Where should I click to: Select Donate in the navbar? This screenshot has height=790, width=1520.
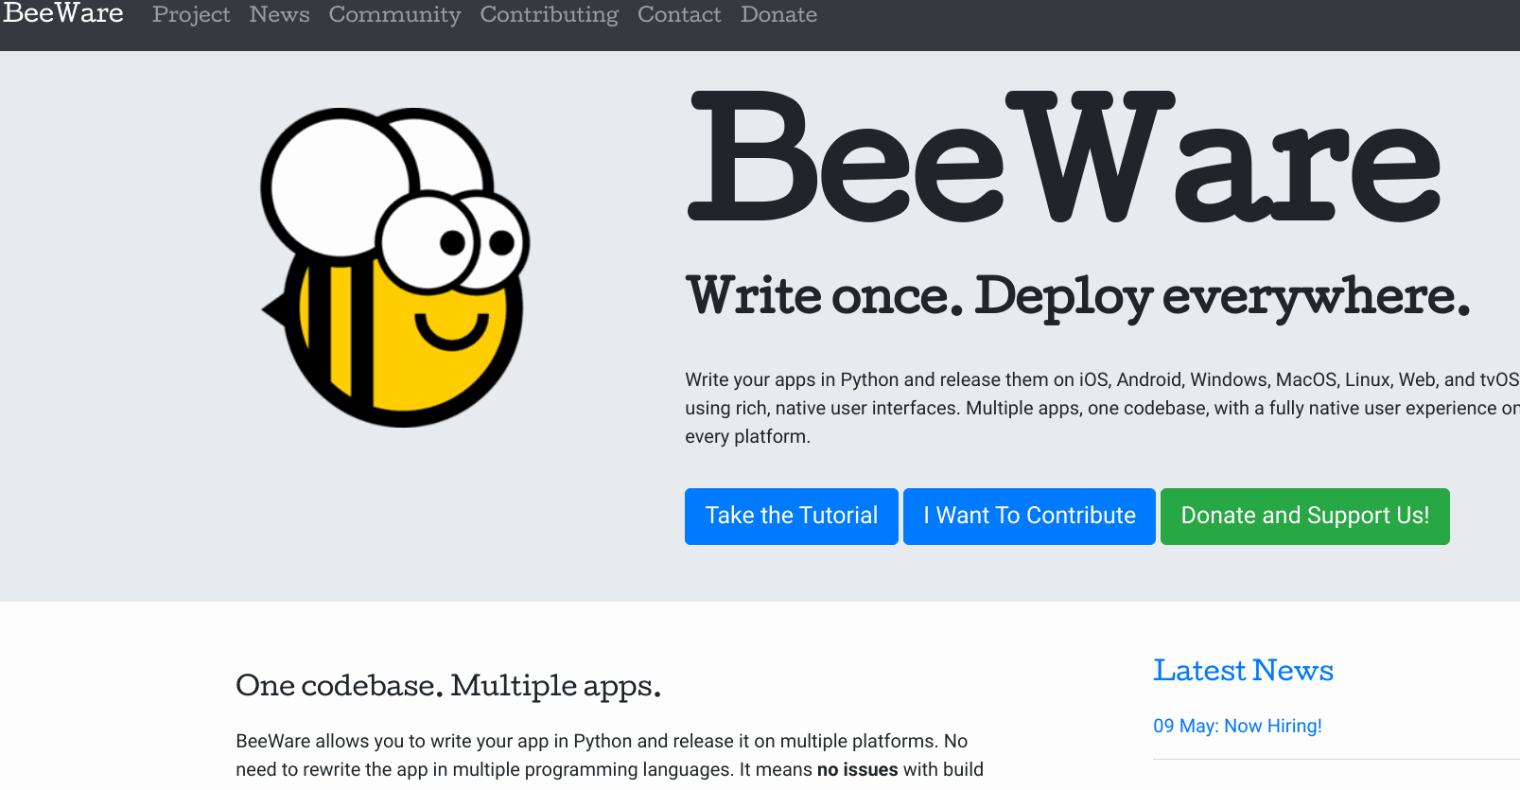778,14
